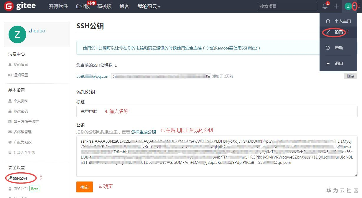Screen dimensions: 362x198
Task: Click the lock icon next to GPG公钥
Action: [x=10, y=189]
